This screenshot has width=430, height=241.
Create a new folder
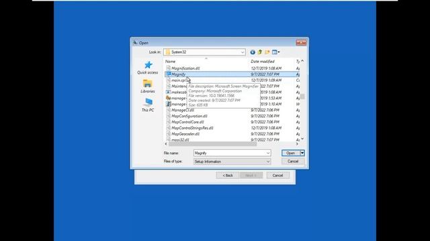point(267,52)
